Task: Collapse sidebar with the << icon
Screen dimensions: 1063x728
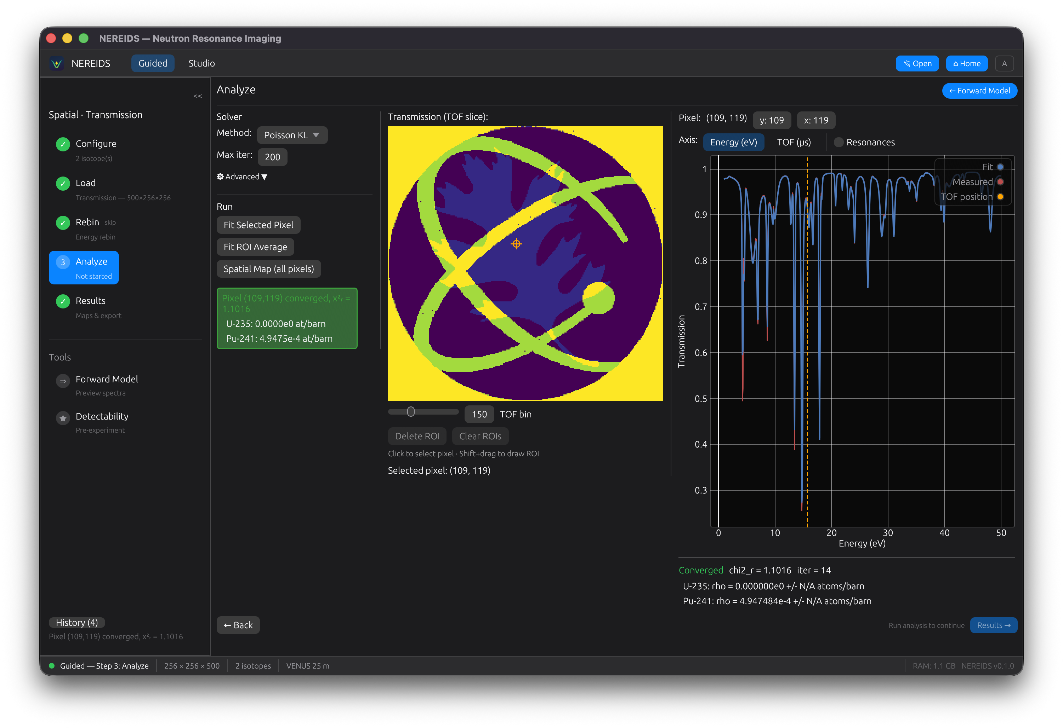Action: pos(198,96)
